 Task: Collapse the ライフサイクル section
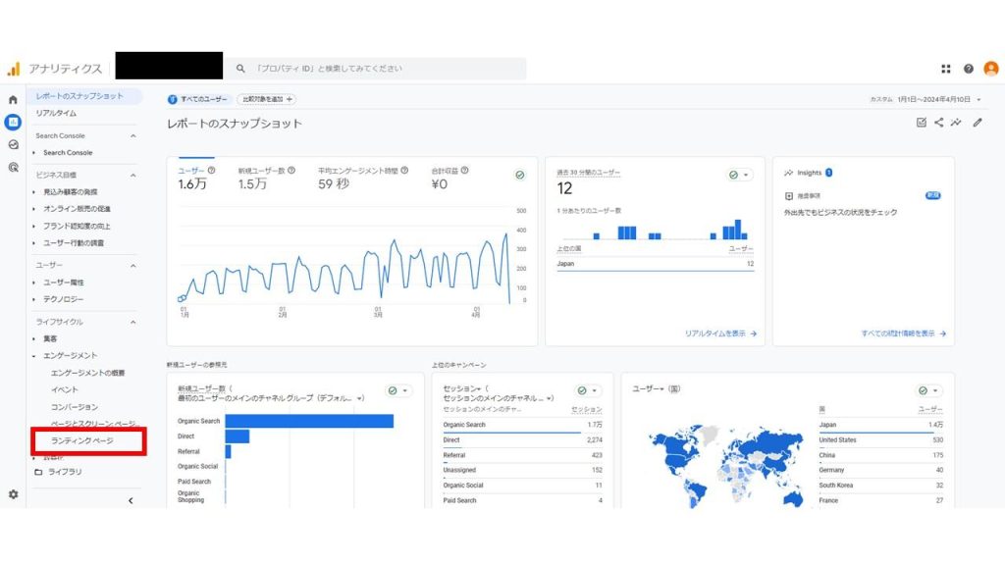pyautogui.click(x=133, y=322)
